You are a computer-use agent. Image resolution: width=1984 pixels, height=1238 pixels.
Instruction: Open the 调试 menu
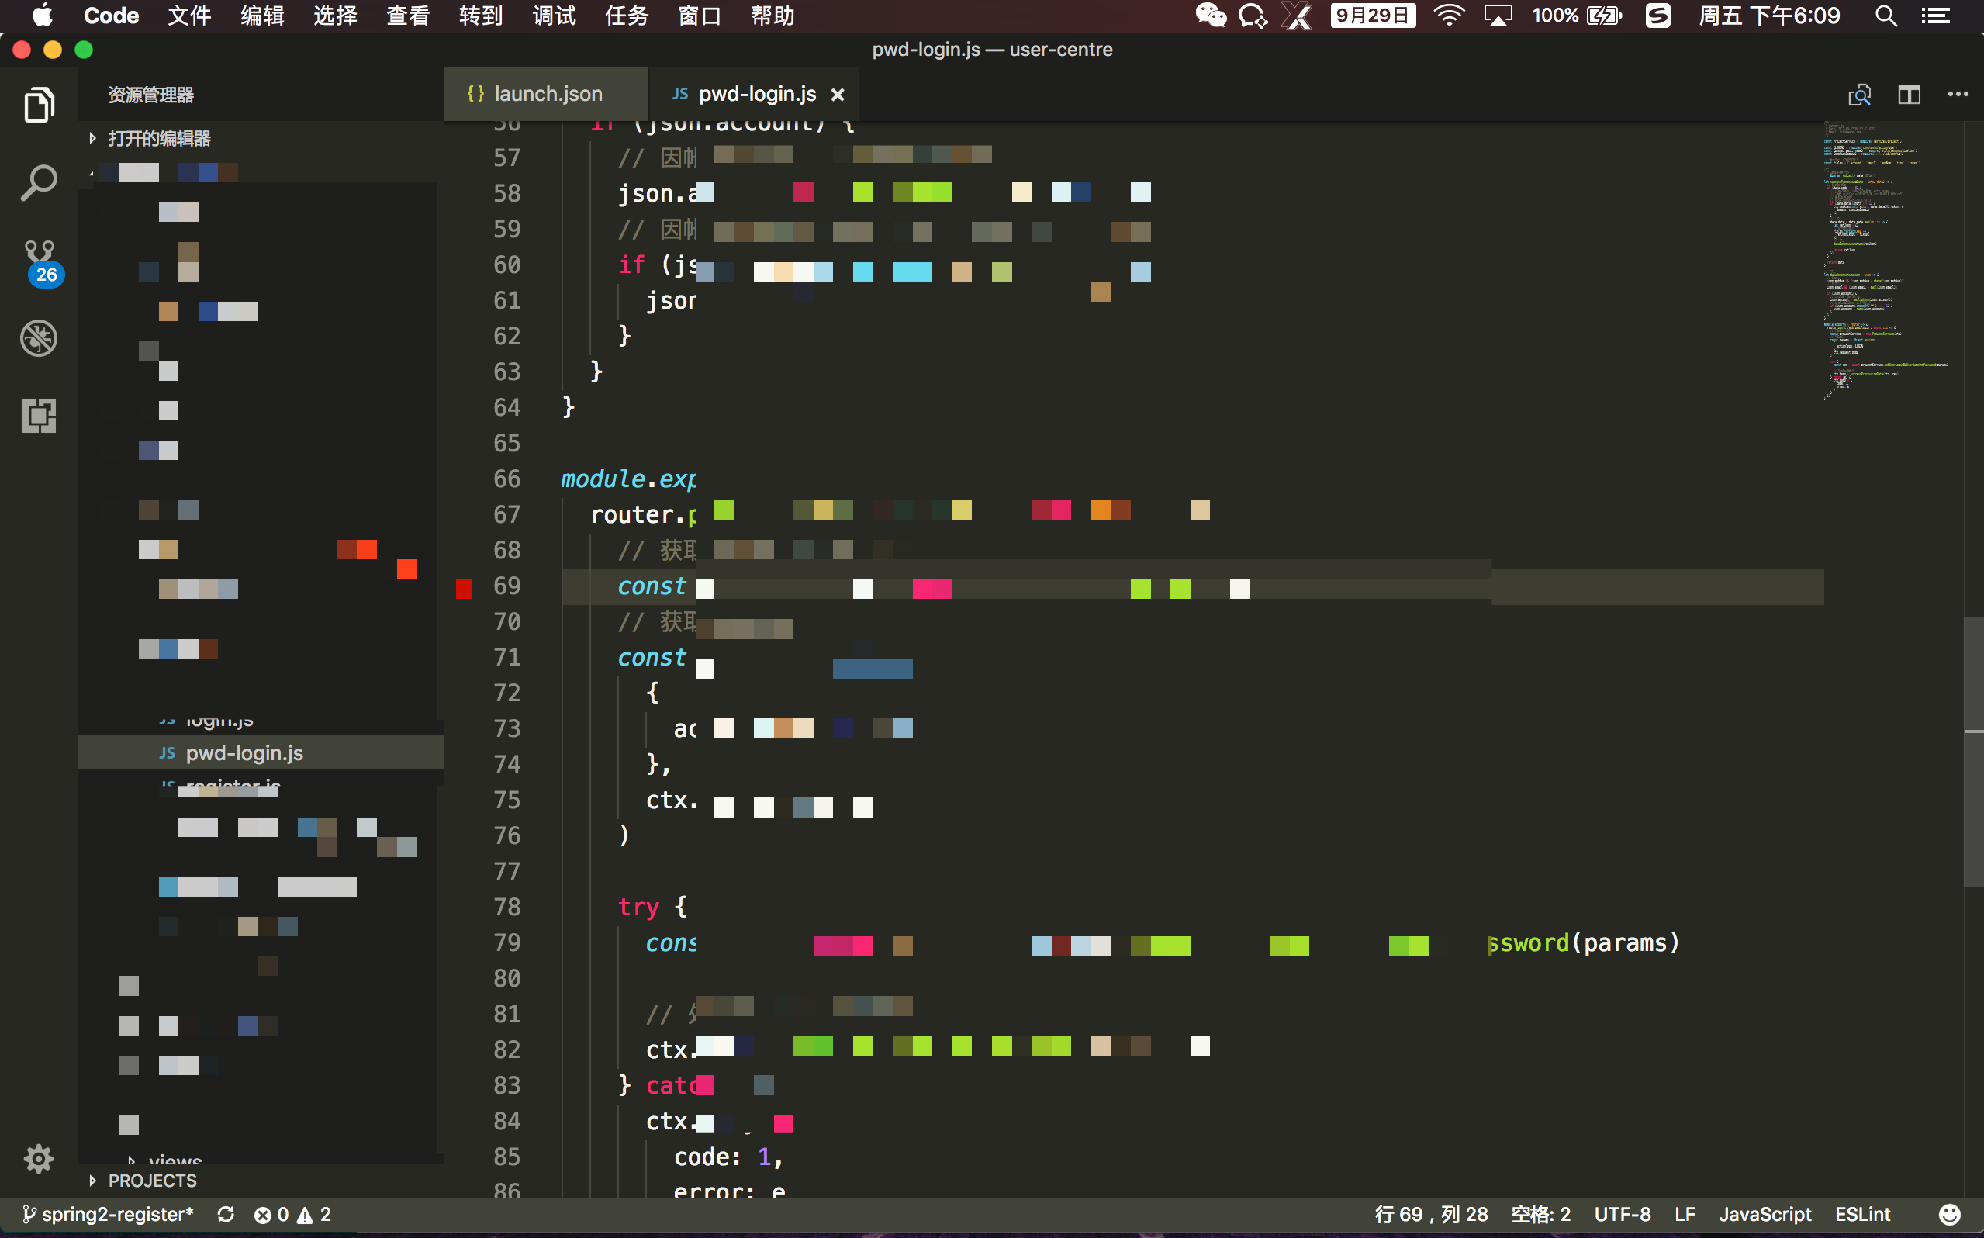554,16
